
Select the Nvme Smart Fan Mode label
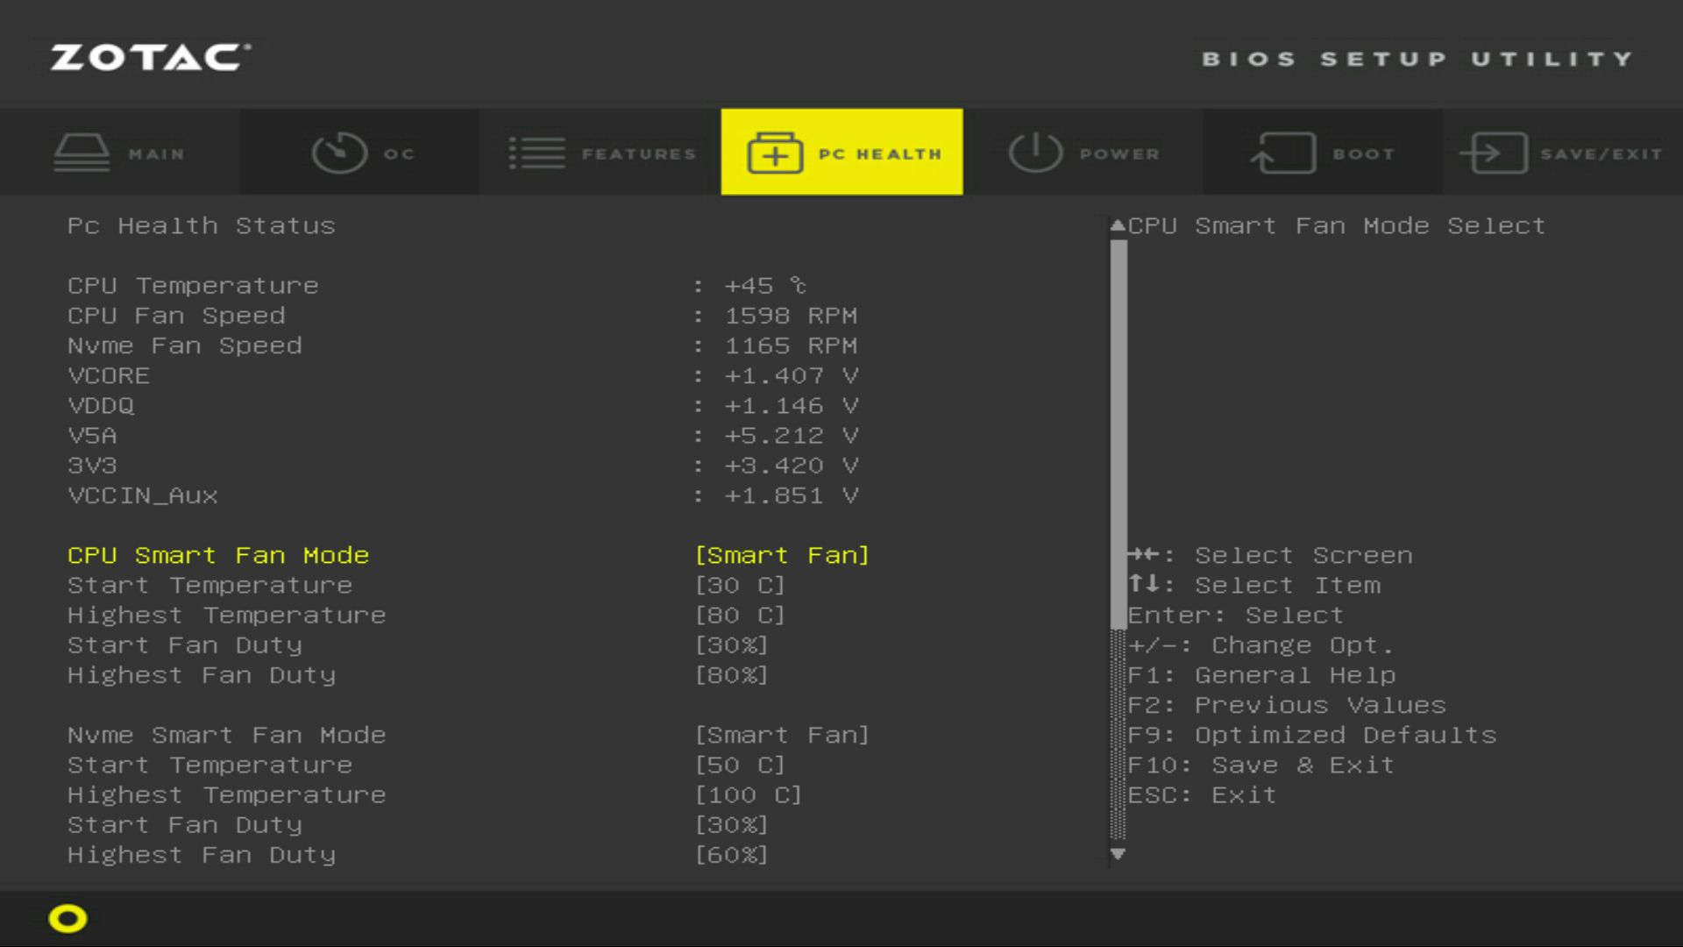tap(226, 735)
